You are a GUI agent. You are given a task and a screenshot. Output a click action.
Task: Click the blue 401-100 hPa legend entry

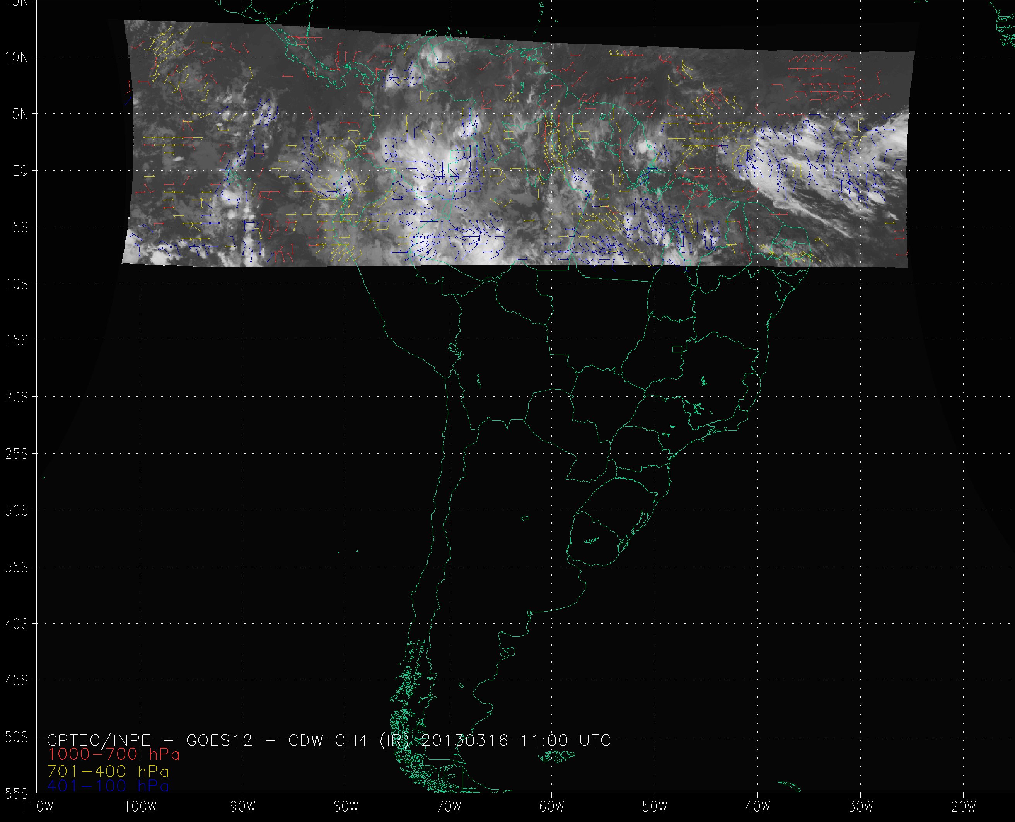click(108, 786)
